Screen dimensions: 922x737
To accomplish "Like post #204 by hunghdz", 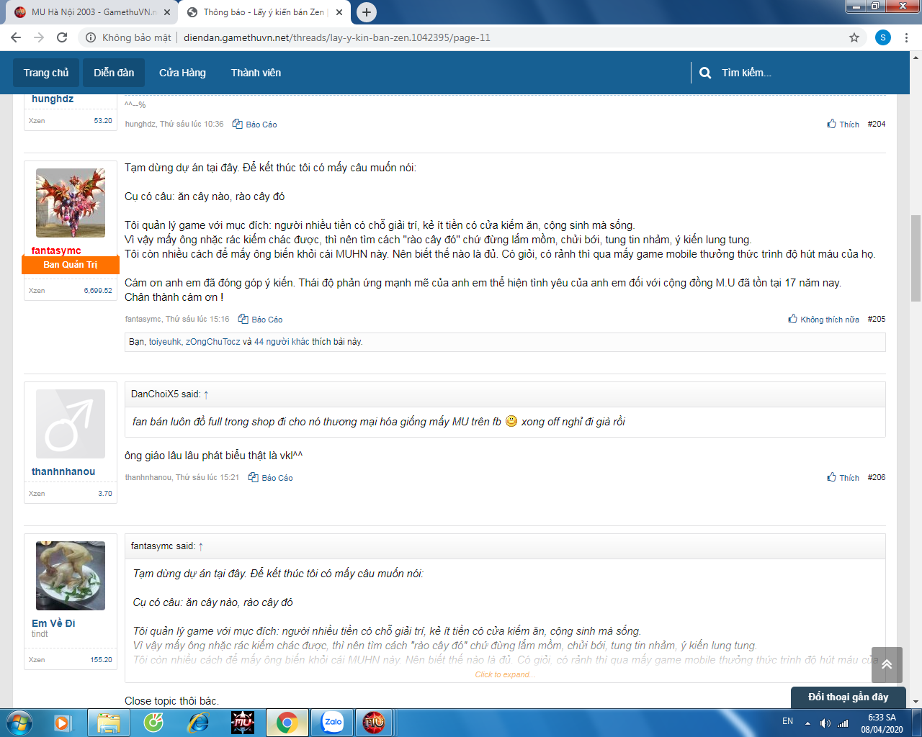I will click(x=843, y=124).
